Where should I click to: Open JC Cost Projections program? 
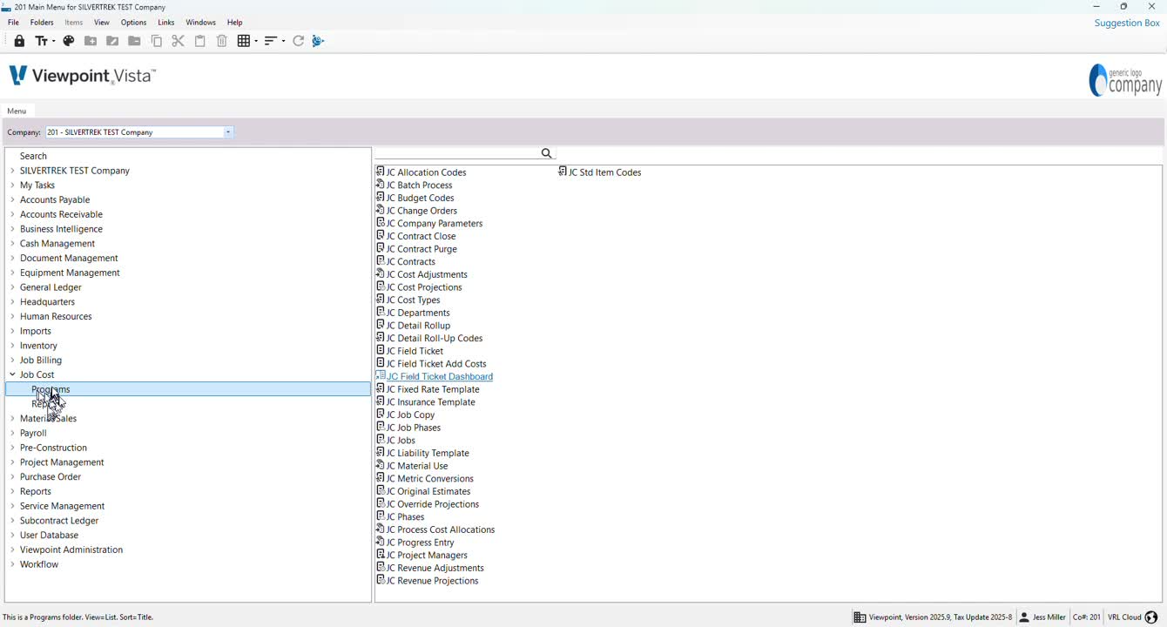424,287
